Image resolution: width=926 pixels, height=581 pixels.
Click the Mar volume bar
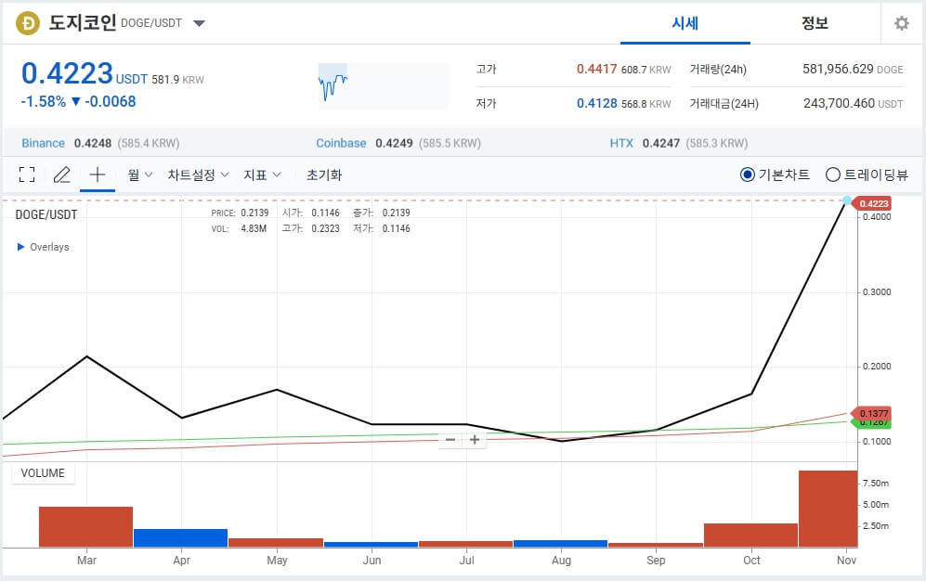click(86, 527)
